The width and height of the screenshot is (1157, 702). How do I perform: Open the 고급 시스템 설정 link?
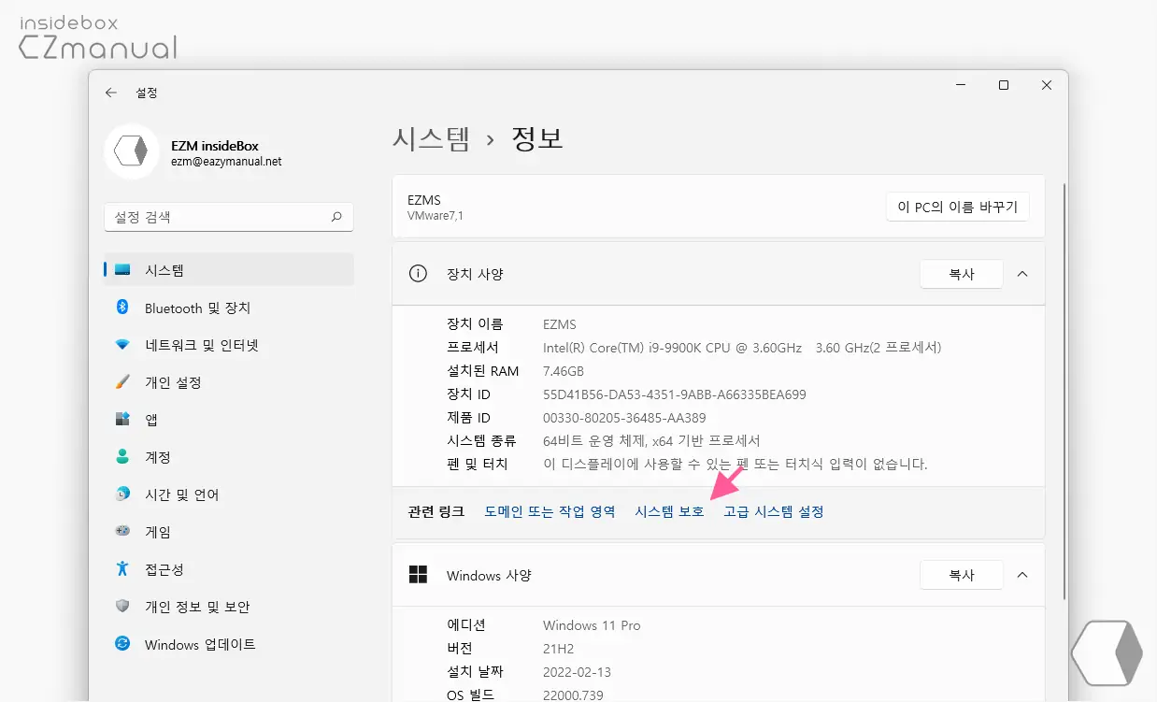(x=774, y=512)
